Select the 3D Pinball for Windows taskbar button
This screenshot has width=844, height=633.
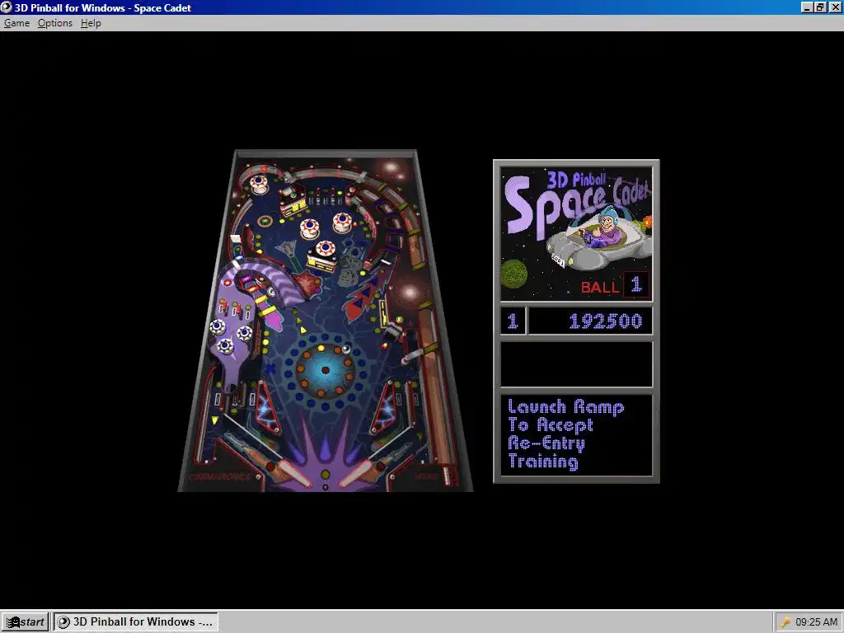[x=136, y=621]
